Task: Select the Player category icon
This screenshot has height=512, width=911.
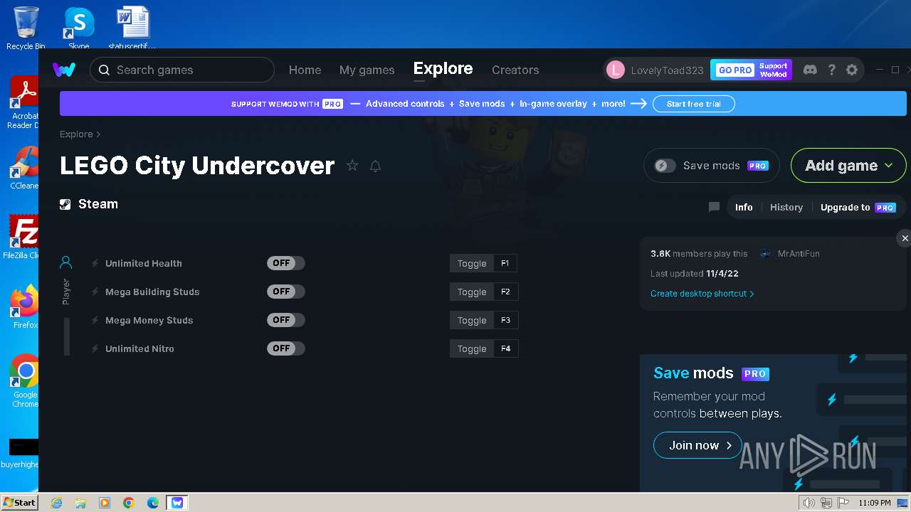Action: 65,263
